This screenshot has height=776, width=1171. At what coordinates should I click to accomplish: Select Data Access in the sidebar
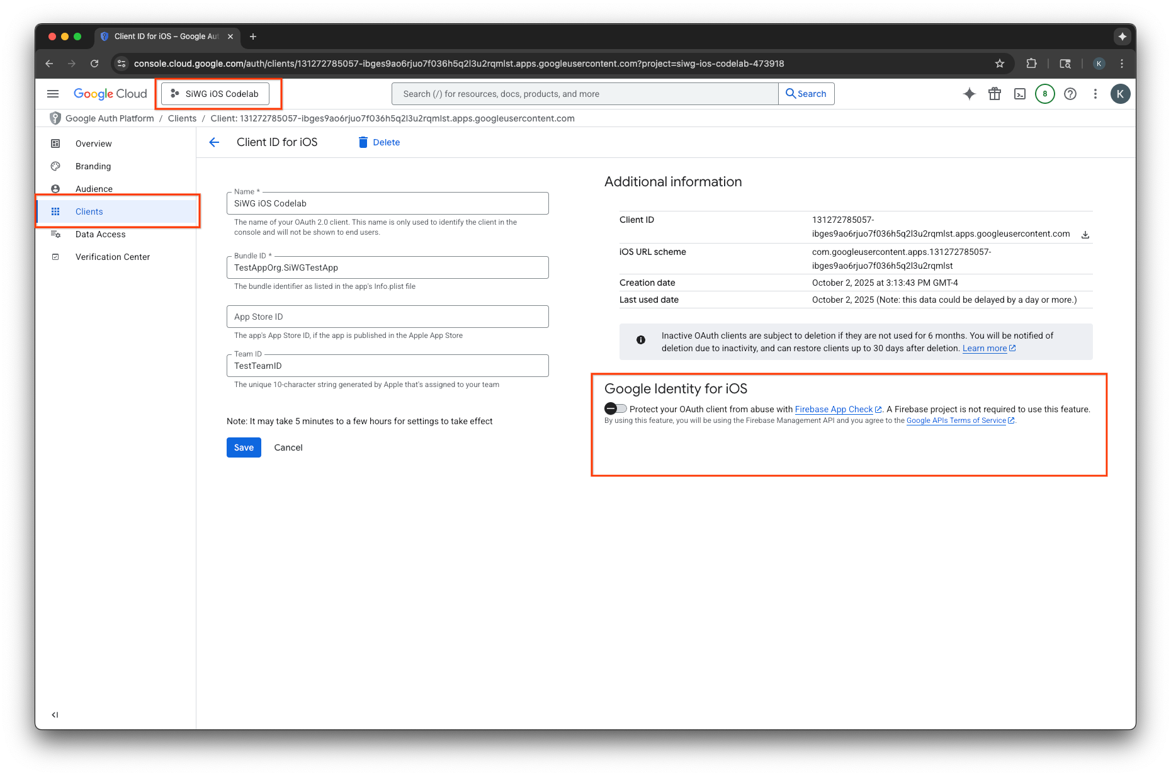(100, 234)
